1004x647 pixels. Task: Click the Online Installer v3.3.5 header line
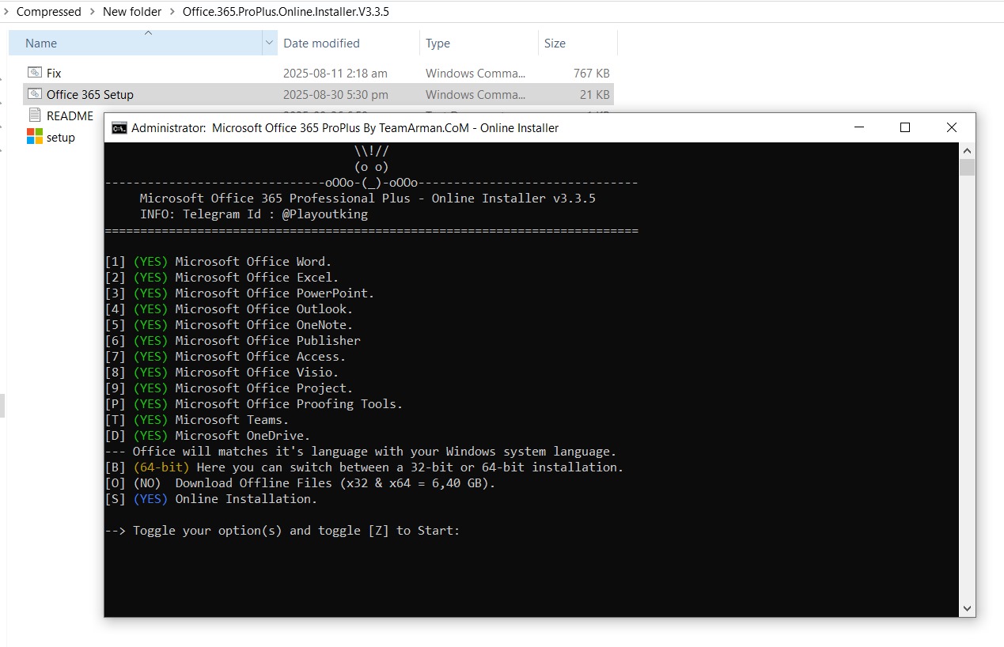(368, 199)
